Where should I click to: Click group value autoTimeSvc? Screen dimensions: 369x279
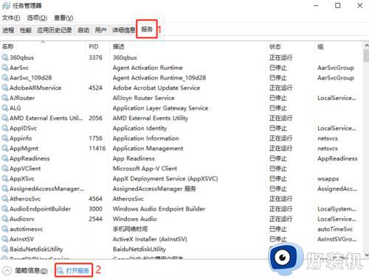point(335,229)
